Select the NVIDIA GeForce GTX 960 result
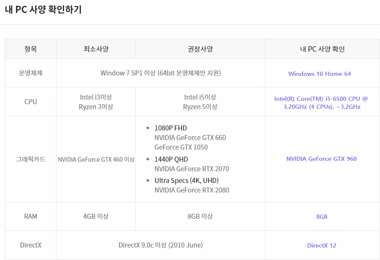Screen dimensions: 380x260 pyautogui.click(x=321, y=159)
